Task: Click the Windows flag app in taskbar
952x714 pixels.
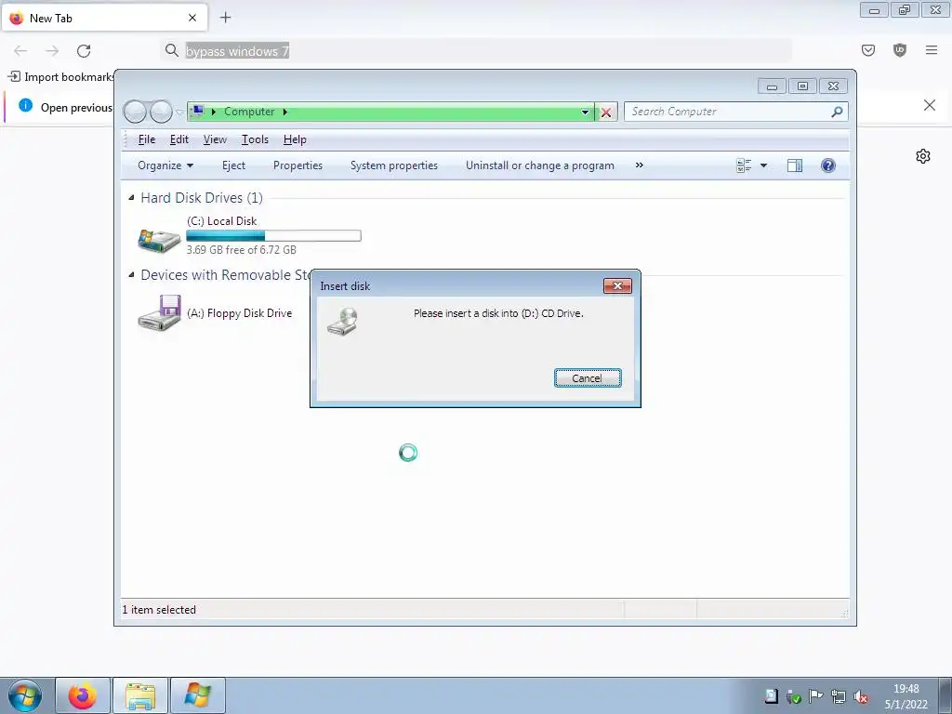Action: pyautogui.click(x=197, y=695)
